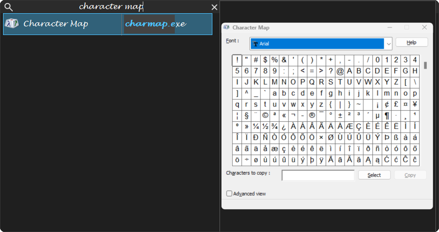Click the Character Map result icon
Screen dimensions: 439x232
pyautogui.click(x=12, y=23)
